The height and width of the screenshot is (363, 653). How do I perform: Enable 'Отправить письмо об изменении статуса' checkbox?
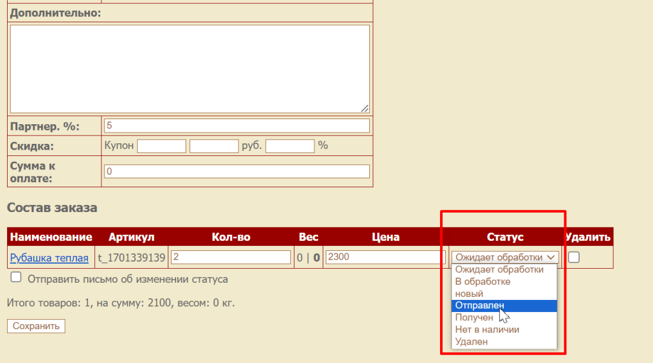(16, 277)
